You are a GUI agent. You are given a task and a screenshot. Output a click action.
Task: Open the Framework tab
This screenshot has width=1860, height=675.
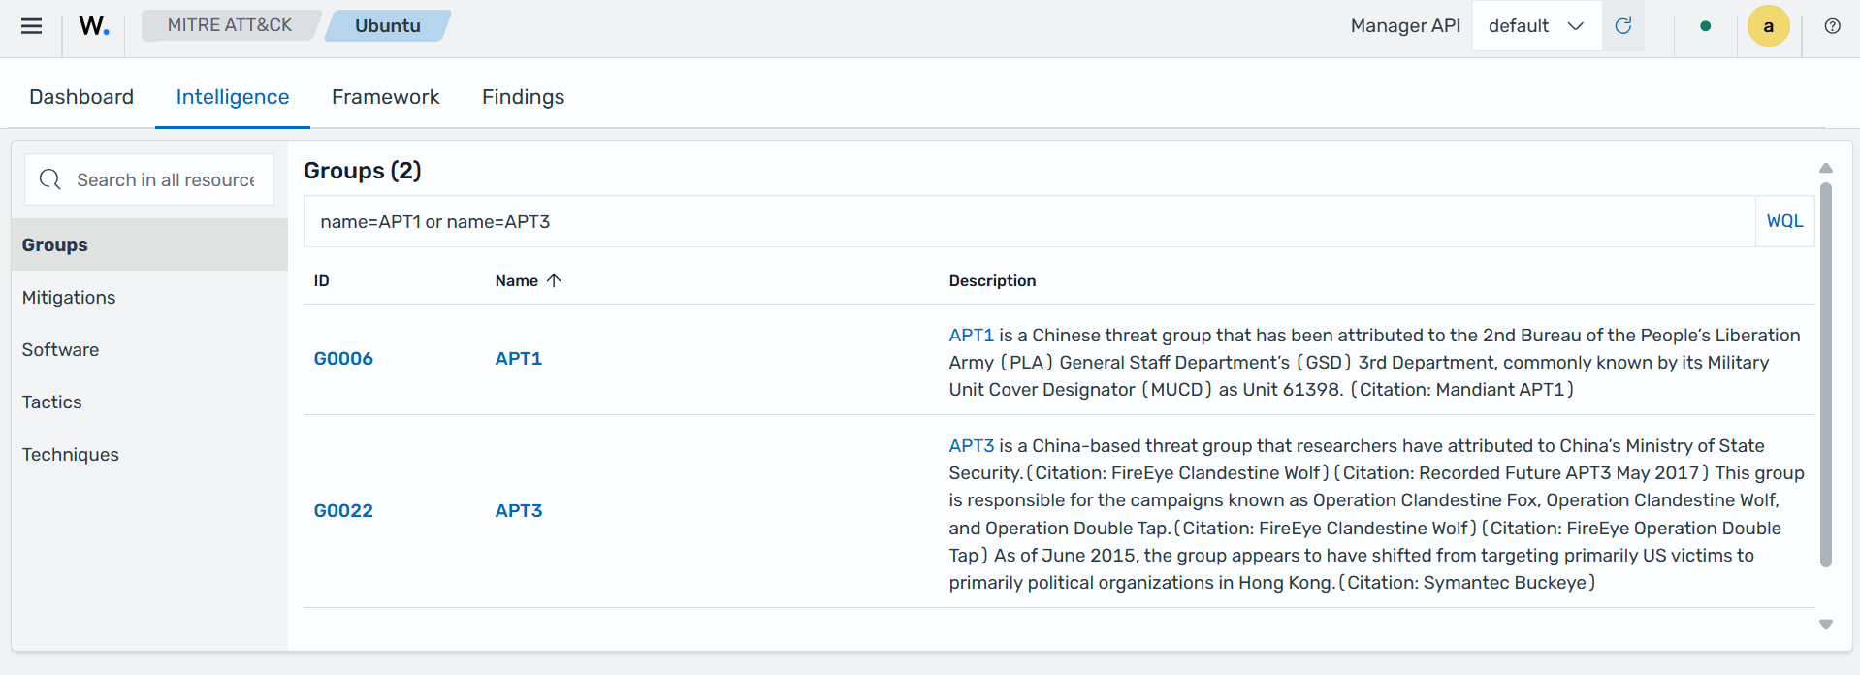point(385,97)
